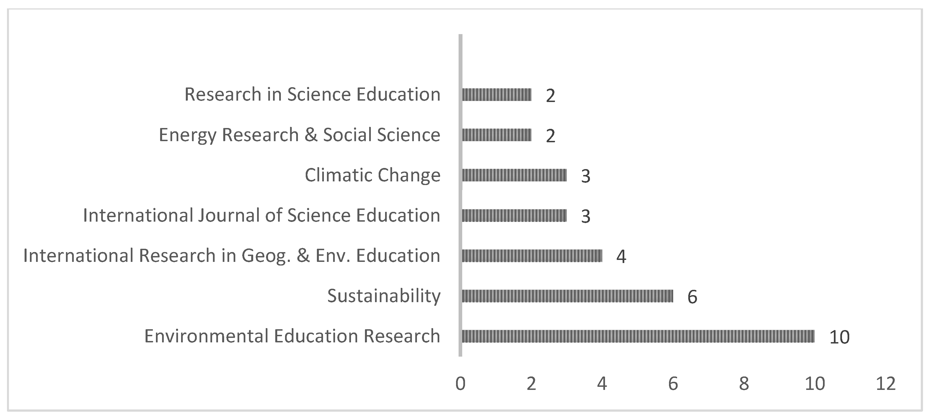Select the Sustainability bar in the chart
Image resolution: width=930 pixels, height=417 pixels.
click(567, 296)
